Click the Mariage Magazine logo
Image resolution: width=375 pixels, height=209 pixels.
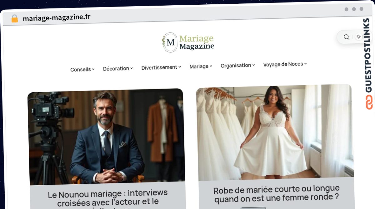coord(188,42)
